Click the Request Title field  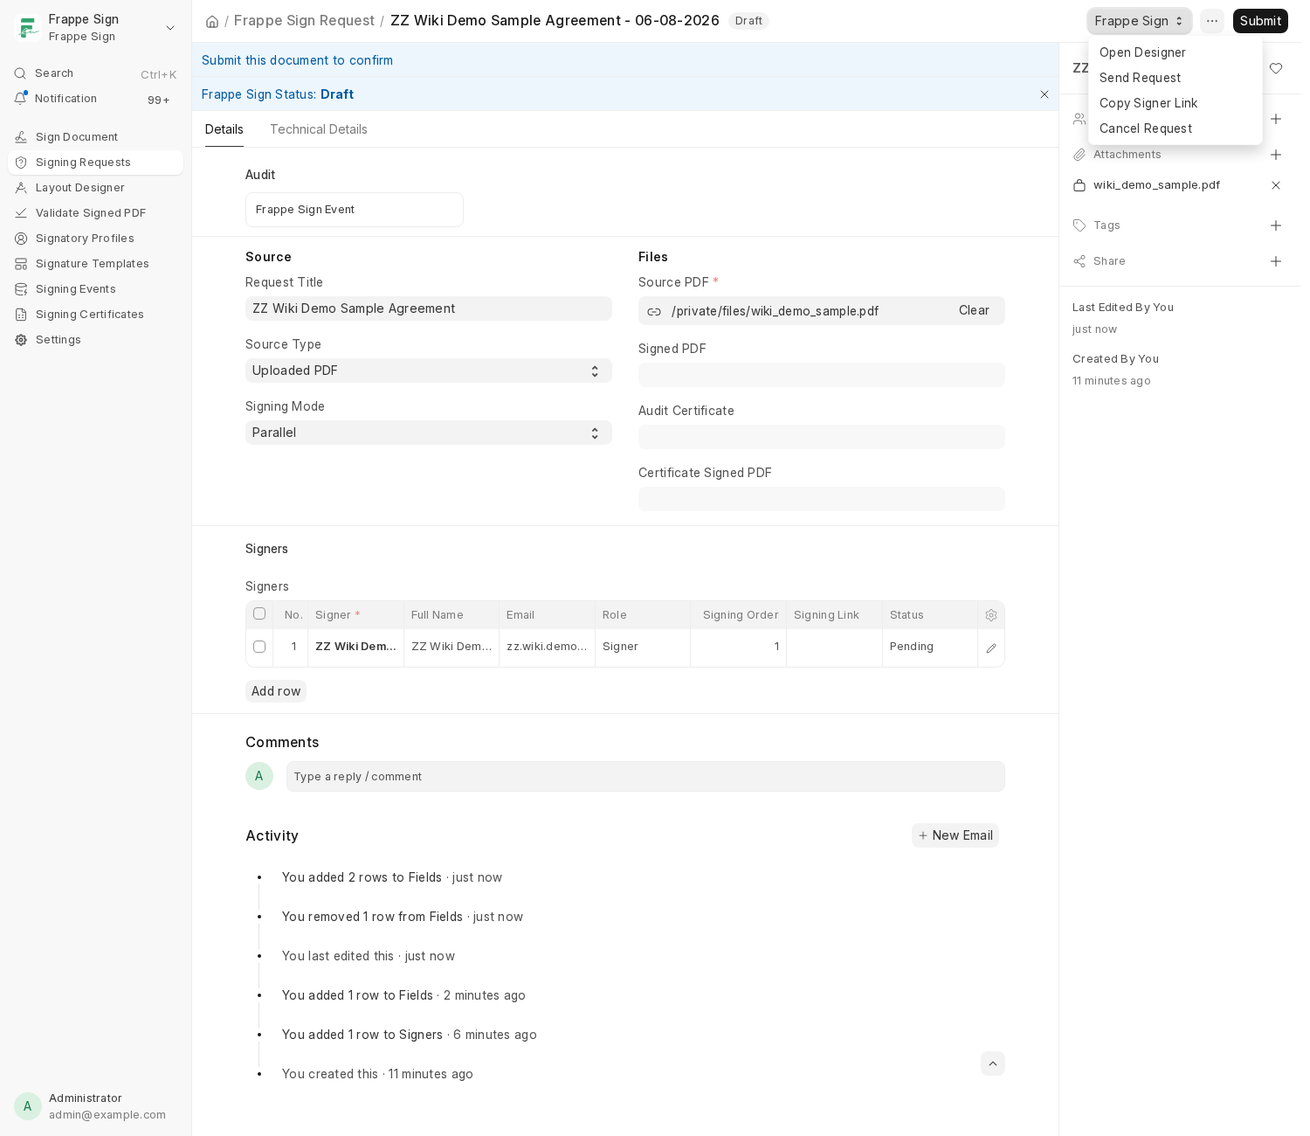pyautogui.click(x=429, y=308)
